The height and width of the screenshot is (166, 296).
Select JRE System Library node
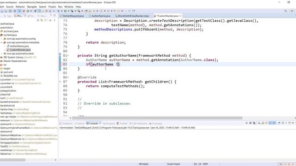(x=20, y=57)
